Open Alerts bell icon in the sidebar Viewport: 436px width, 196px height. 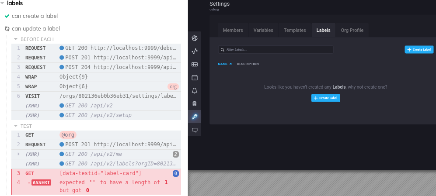coord(195,91)
